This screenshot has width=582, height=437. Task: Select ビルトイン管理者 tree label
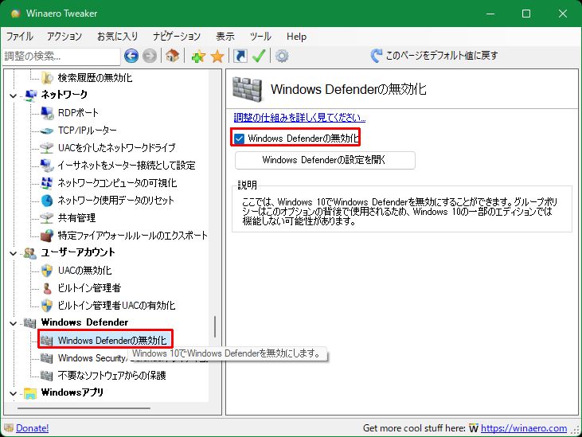coord(89,288)
